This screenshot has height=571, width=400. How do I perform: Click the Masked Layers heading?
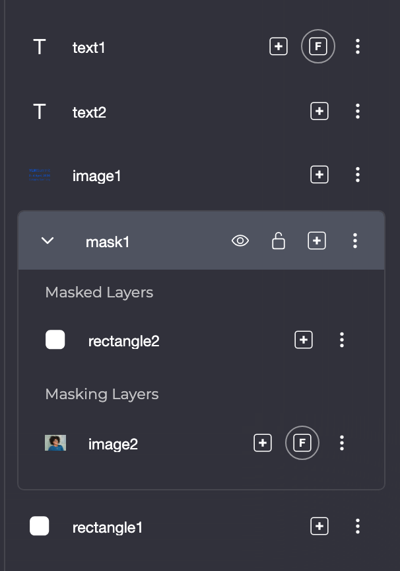click(99, 292)
